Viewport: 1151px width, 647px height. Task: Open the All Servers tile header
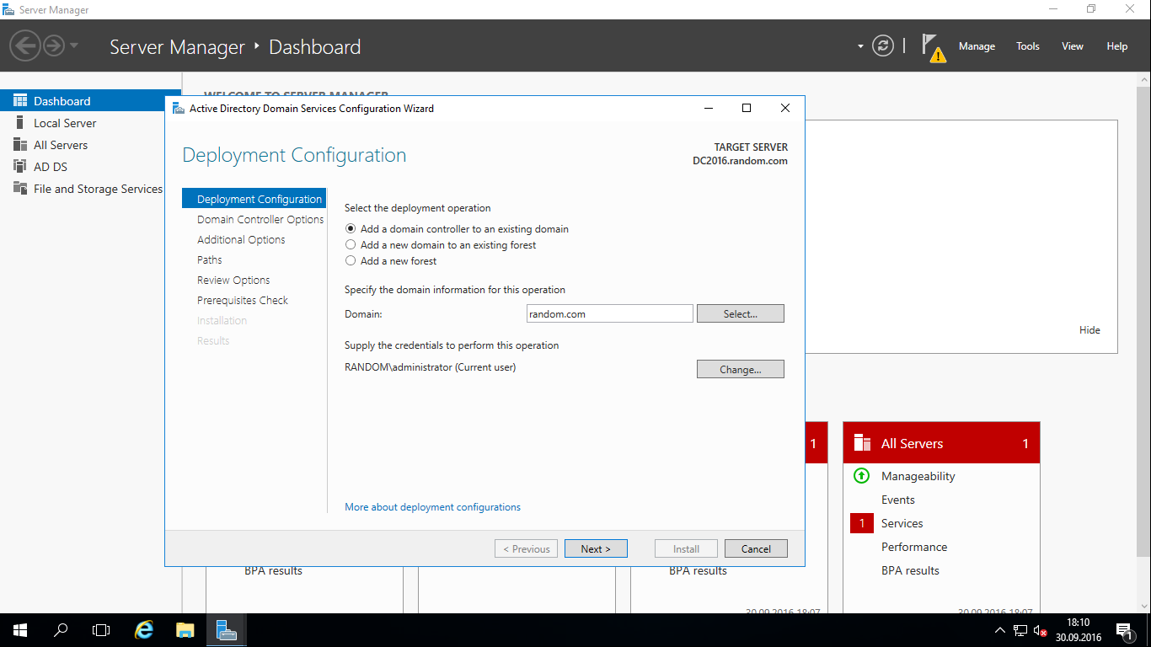pyautogui.click(x=941, y=443)
